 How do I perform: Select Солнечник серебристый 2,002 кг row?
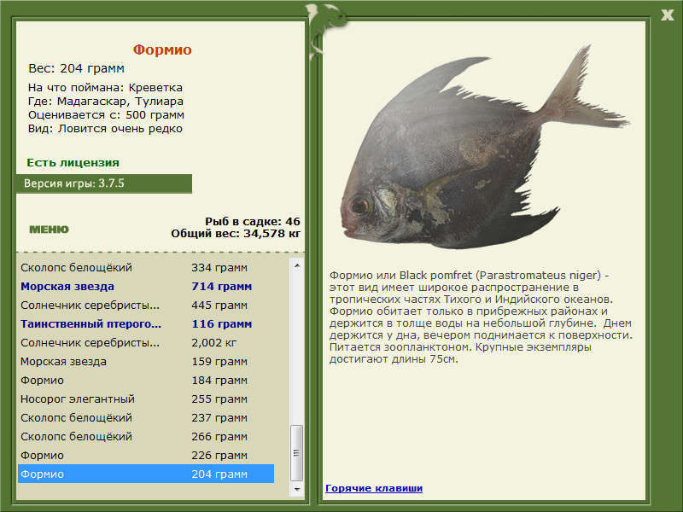point(146,343)
